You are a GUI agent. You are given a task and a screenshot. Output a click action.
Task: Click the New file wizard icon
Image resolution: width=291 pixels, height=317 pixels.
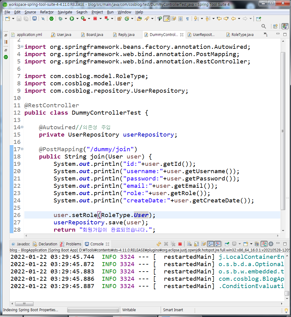coord(8,19)
